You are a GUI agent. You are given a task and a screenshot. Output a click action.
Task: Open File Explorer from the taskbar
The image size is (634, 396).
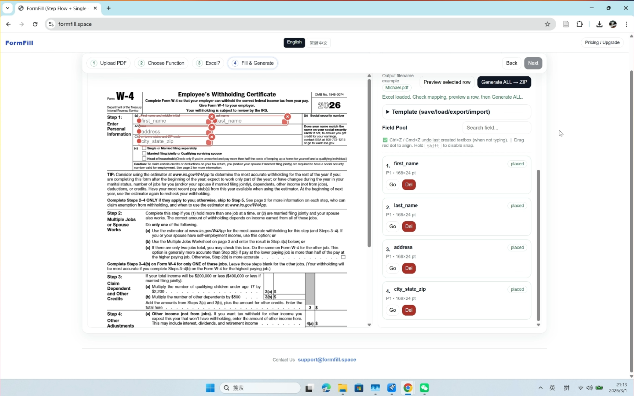[342, 388]
